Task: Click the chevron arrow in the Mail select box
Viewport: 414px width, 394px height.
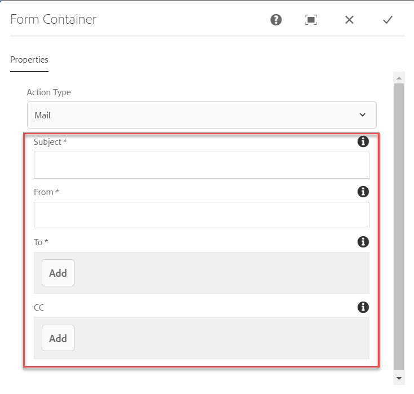Action: coord(362,115)
